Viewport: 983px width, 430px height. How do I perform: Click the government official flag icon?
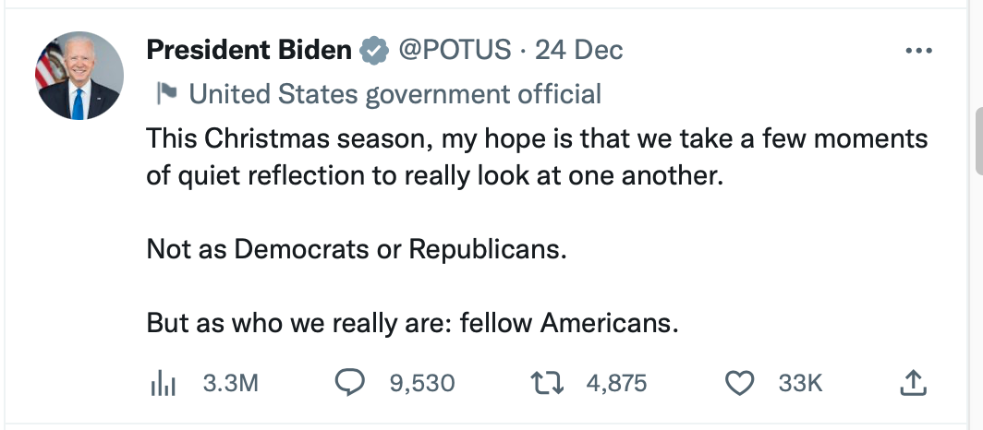tap(166, 93)
